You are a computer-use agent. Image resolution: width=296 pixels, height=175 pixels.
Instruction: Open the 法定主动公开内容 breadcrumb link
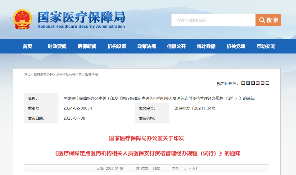tap(69, 75)
